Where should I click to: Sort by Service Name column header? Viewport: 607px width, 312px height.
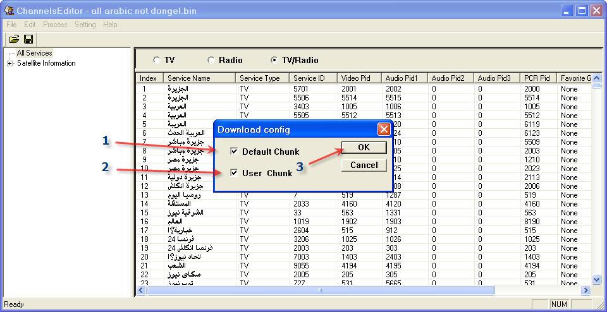199,78
